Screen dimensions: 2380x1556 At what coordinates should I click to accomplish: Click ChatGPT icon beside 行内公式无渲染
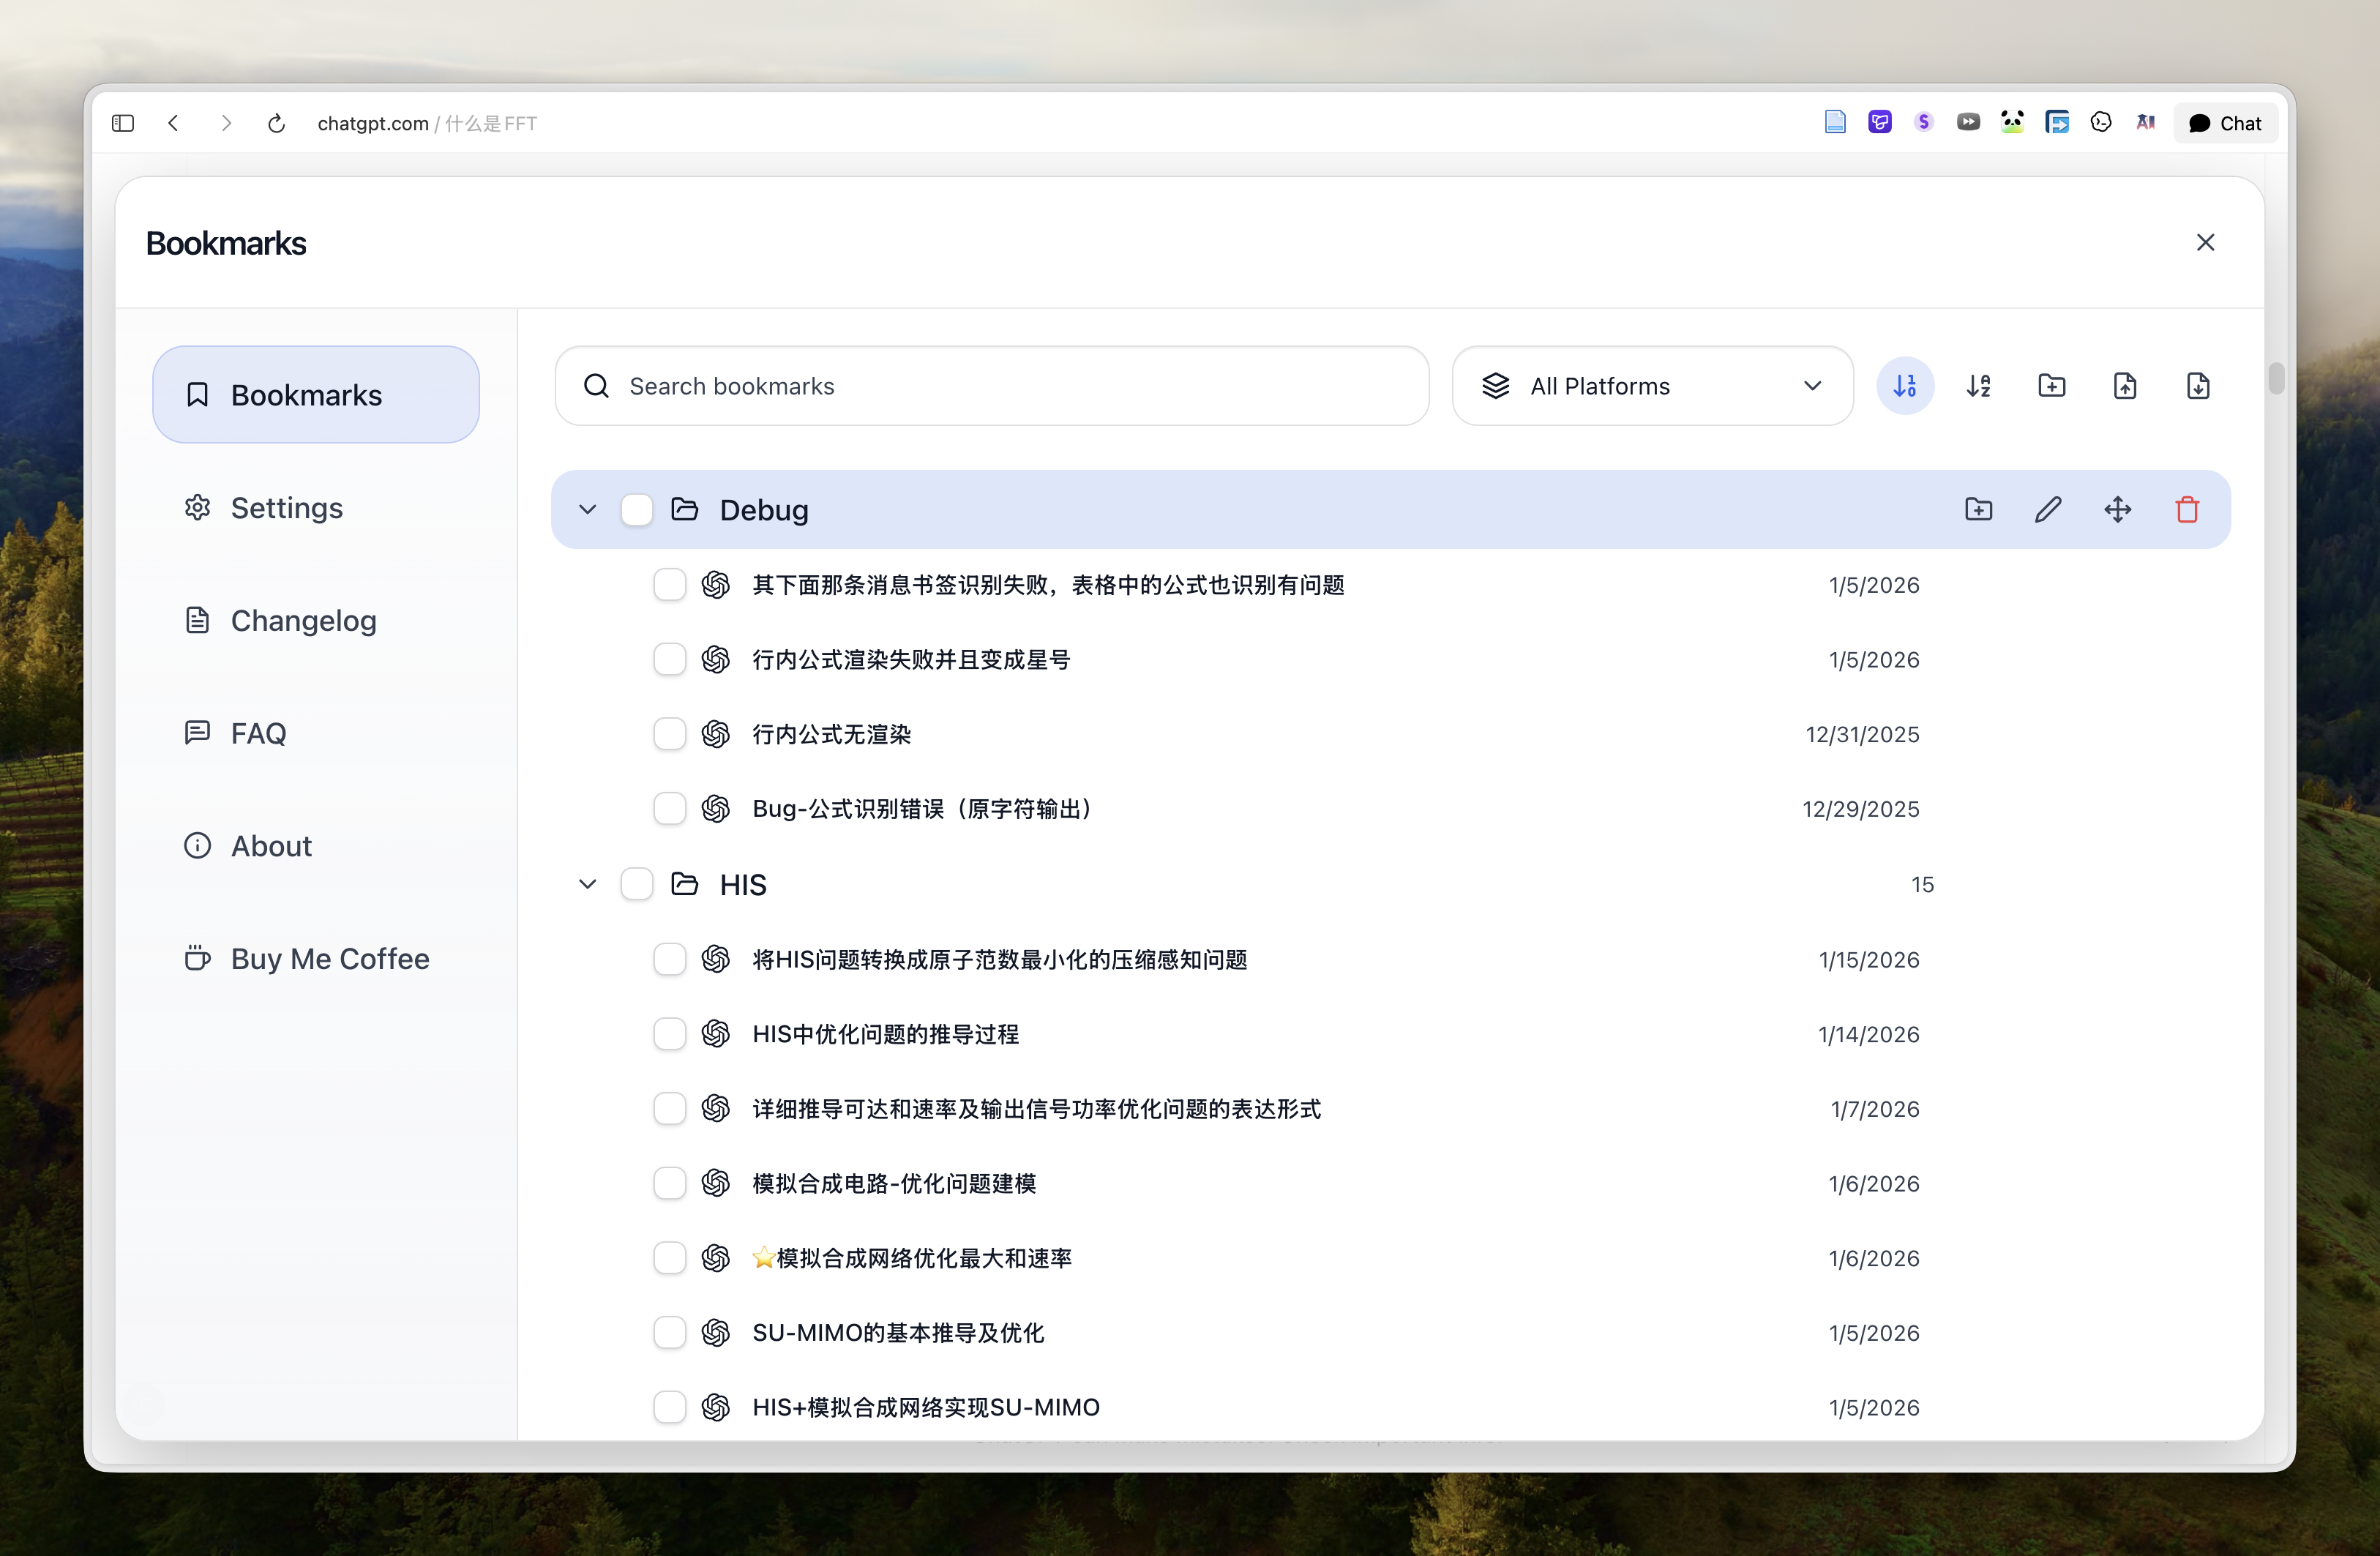coord(715,734)
